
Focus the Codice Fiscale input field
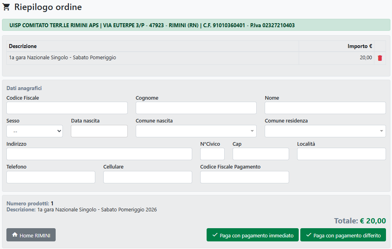pos(67,108)
